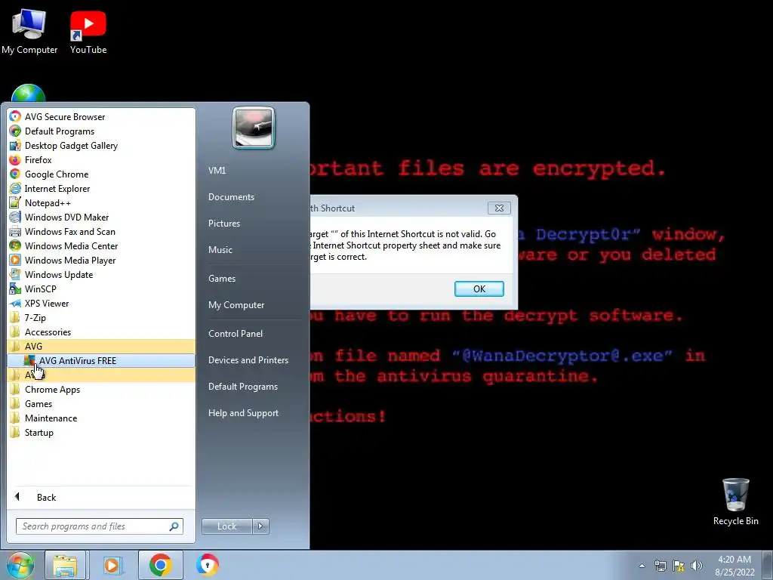This screenshot has height=580, width=773.
Task: Open My Computer from the Start menu
Action: (254, 305)
